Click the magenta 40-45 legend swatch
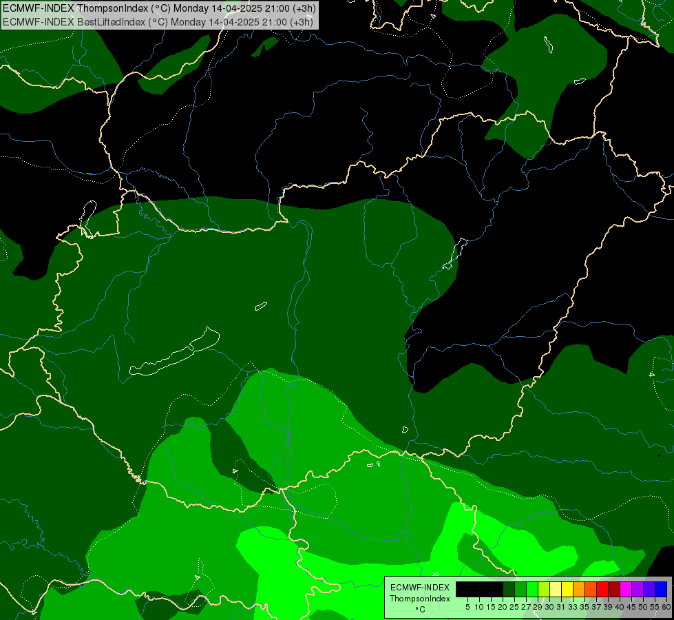 (x=625, y=589)
